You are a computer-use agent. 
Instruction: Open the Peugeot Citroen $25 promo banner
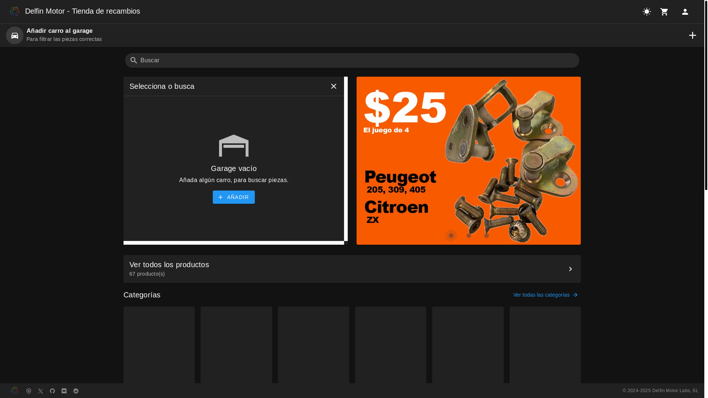(469, 161)
